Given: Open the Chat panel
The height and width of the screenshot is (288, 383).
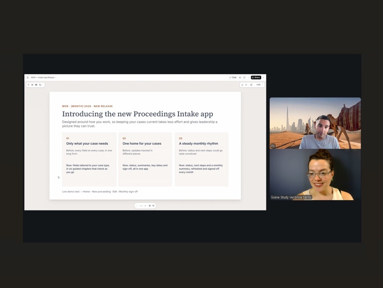Looking at the screenshot, I should pyautogui.click(x=233, y=78).
